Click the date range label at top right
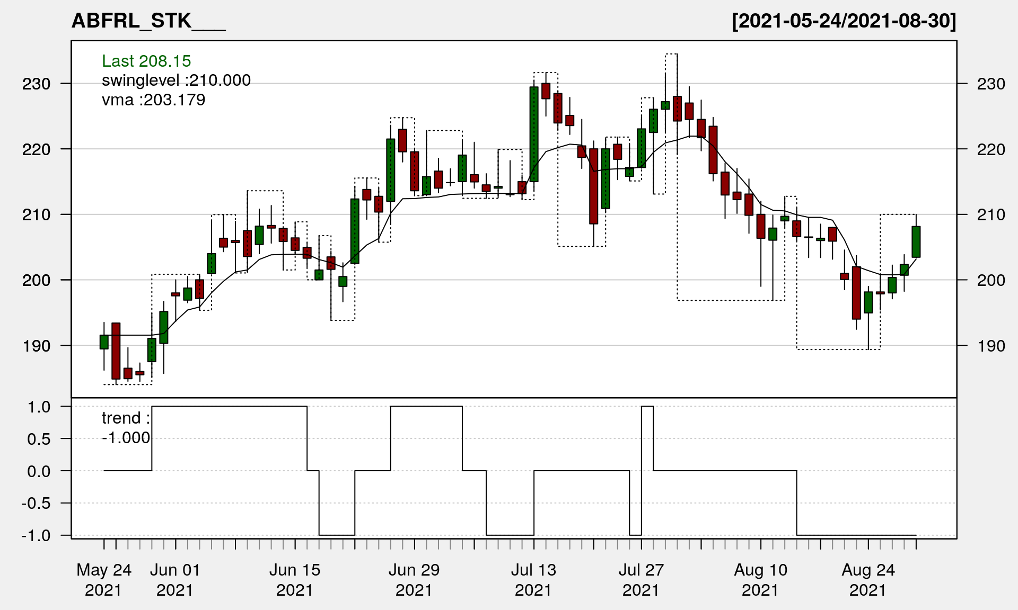This screenshot has width=1018, height=610. pos(844,21)
